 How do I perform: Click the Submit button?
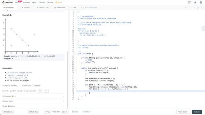(x=197, y=112)
